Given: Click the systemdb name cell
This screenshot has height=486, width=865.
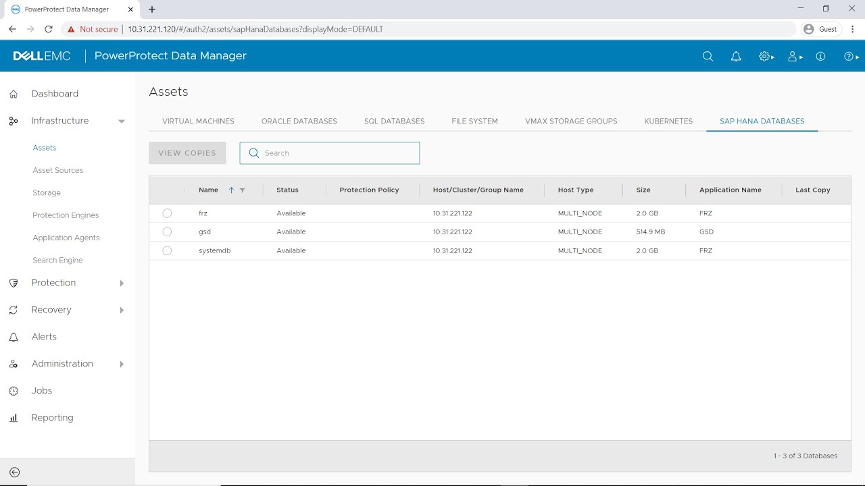Looking at the screenshot, I should click(x=215, y=251).
